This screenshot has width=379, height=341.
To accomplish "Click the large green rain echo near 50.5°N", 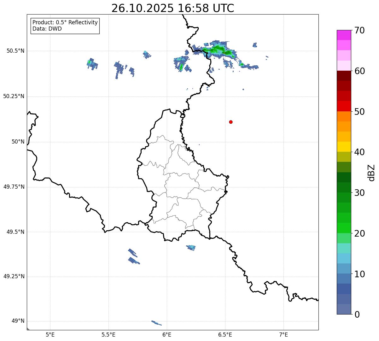I will 218,50.
